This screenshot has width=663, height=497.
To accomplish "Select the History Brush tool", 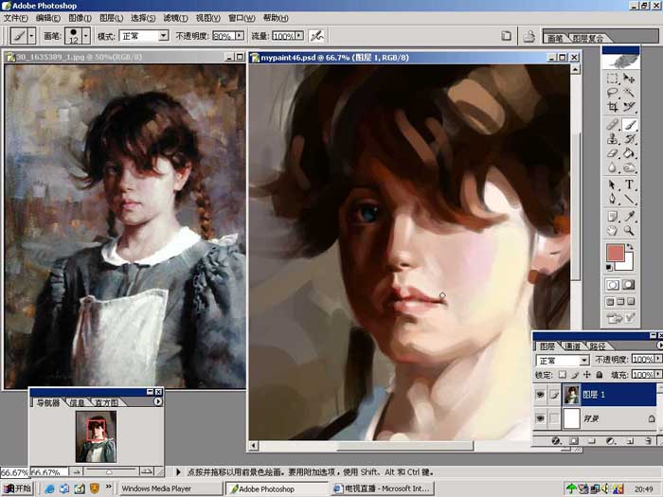I will tap(629, 139).
